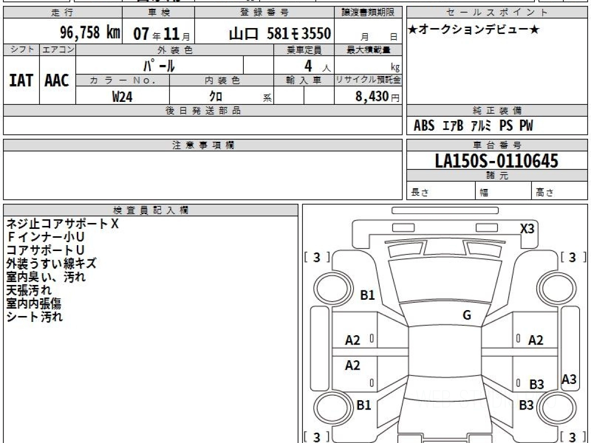Image resolution: width=591 pixels, height=443 pixels.
Task: Select the IAT shift value
Action: point(21,80)
